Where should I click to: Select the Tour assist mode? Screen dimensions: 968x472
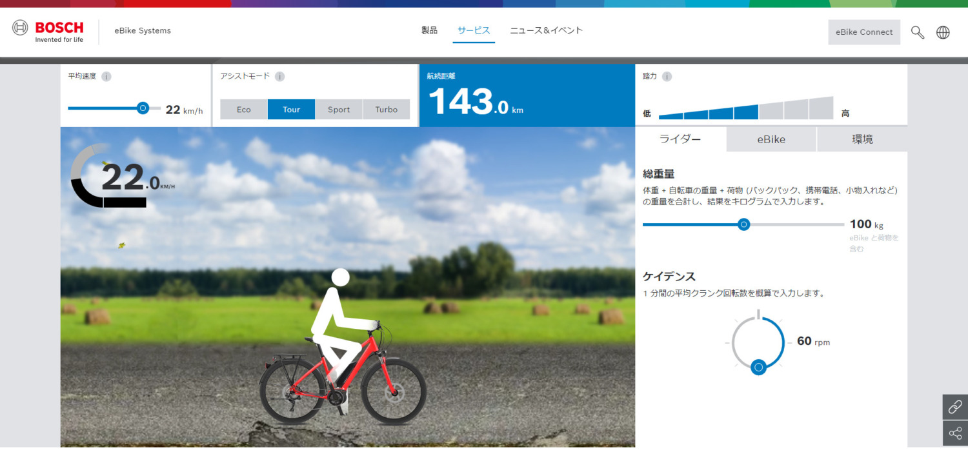point(291,110)
